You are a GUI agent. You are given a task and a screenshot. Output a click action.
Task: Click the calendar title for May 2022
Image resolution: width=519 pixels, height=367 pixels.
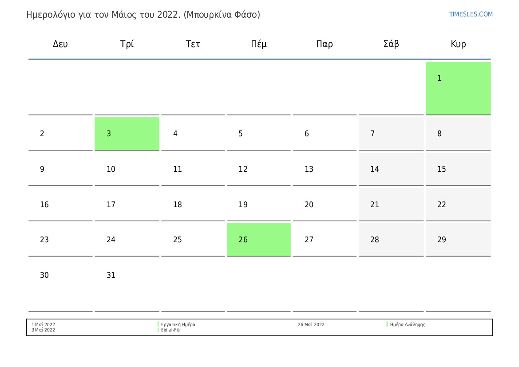pyautogui.click(x=143, y=15)
